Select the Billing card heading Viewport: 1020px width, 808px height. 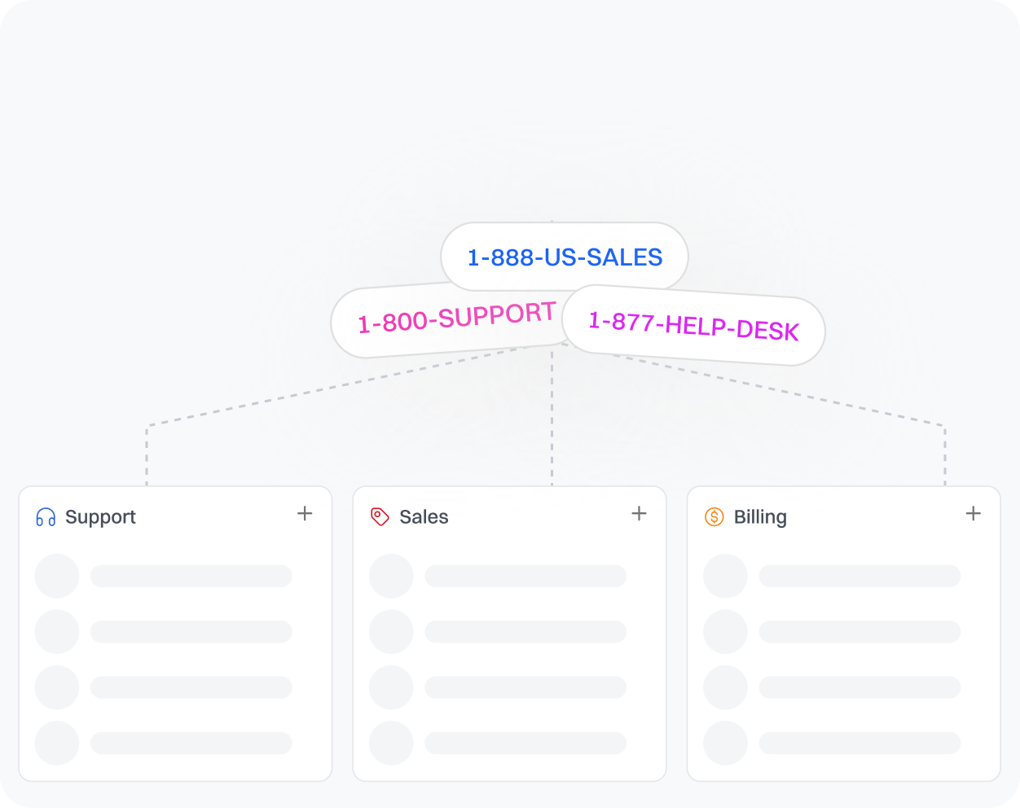pos(760,517)
